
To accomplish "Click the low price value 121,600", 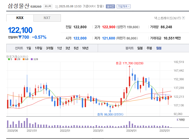I will pos(108,38).
